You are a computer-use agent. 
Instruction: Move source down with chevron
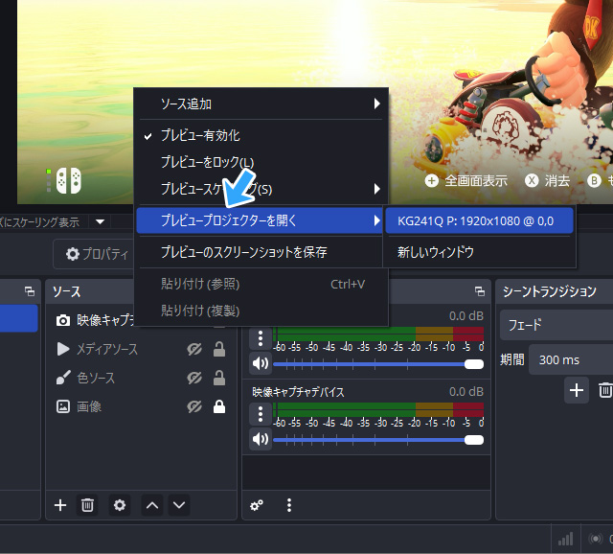coord(179,505)
